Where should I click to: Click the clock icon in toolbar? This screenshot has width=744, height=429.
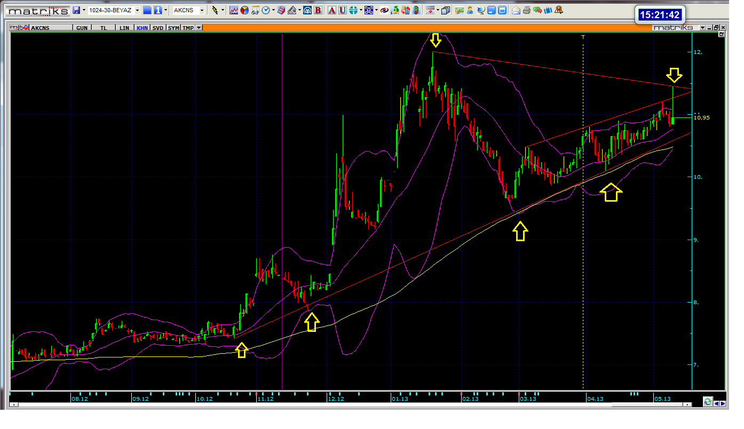266,10
